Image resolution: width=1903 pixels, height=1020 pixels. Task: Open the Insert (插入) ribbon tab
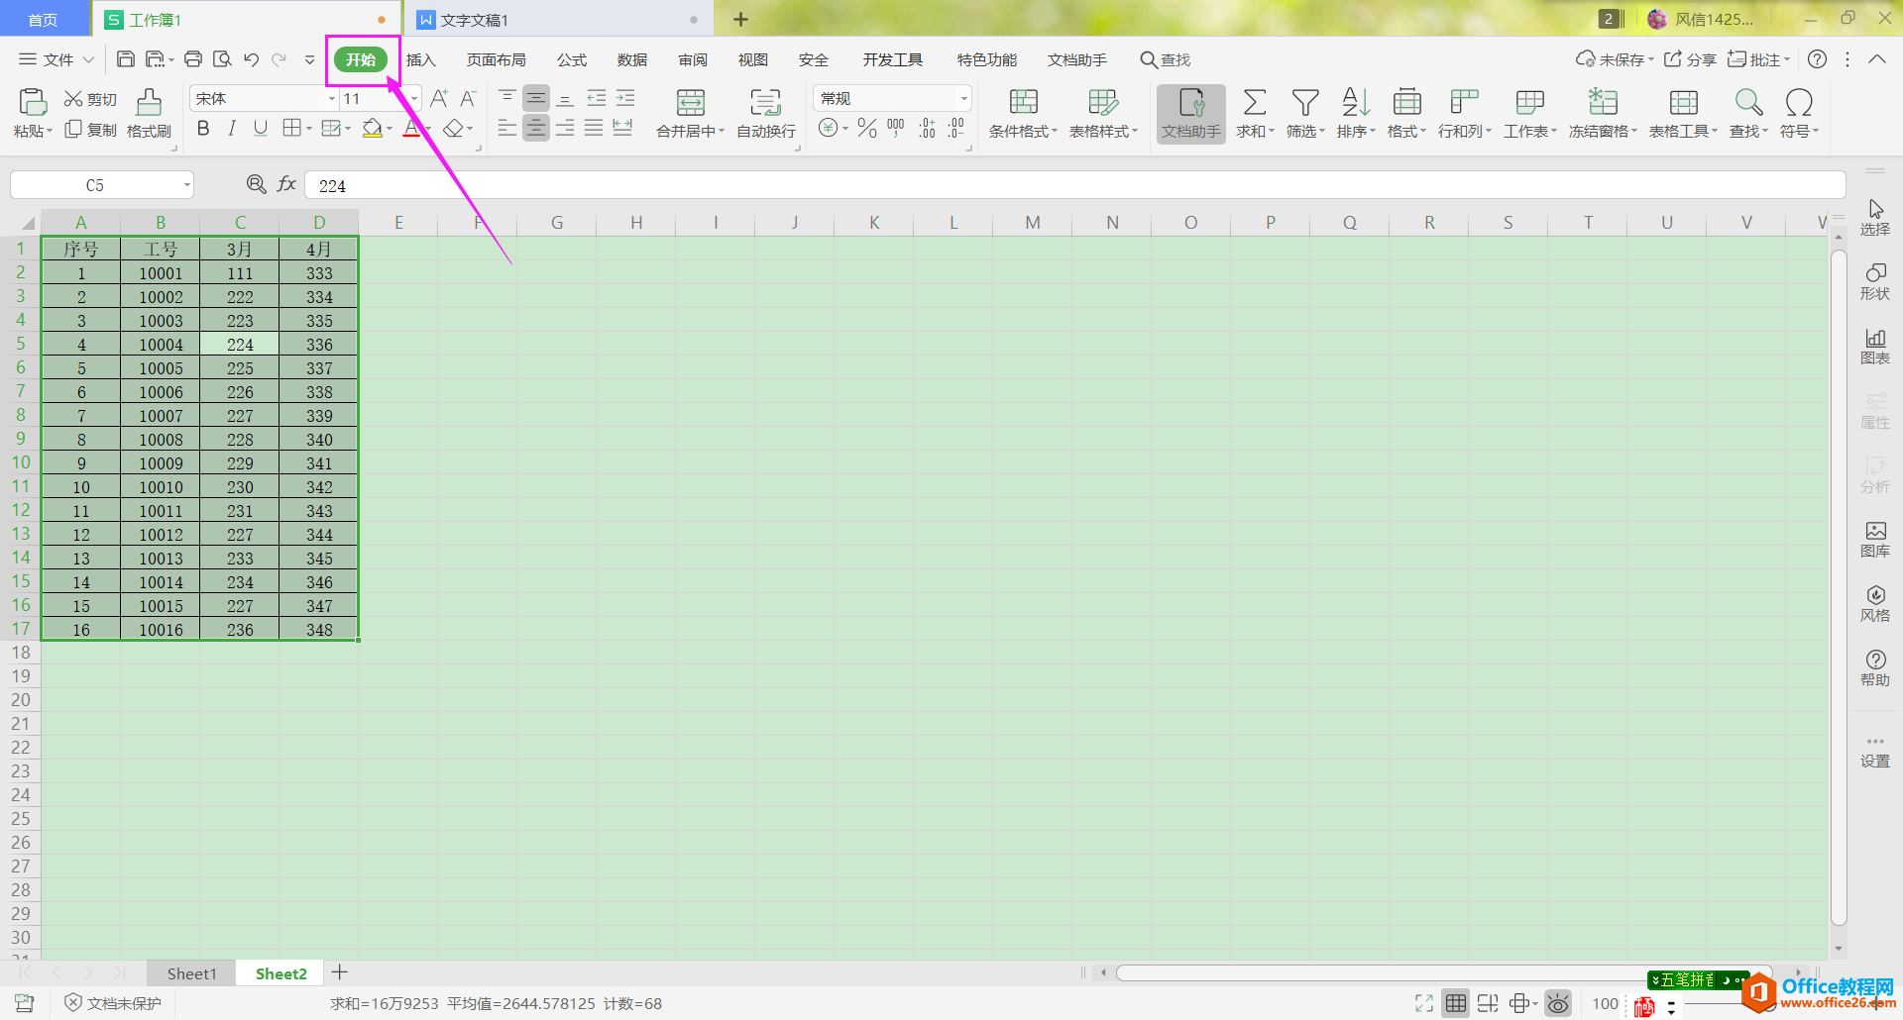(421, 60)
